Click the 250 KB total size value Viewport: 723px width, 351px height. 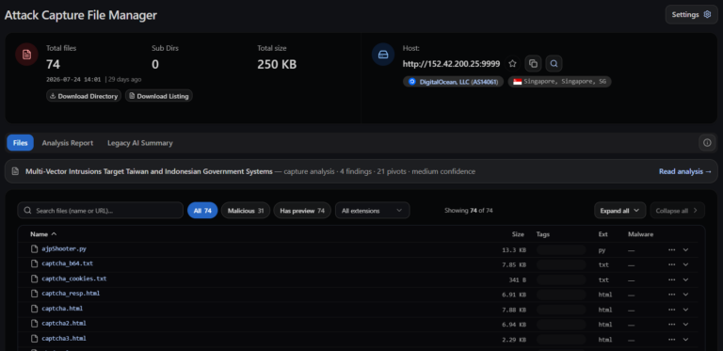point(277,64)
